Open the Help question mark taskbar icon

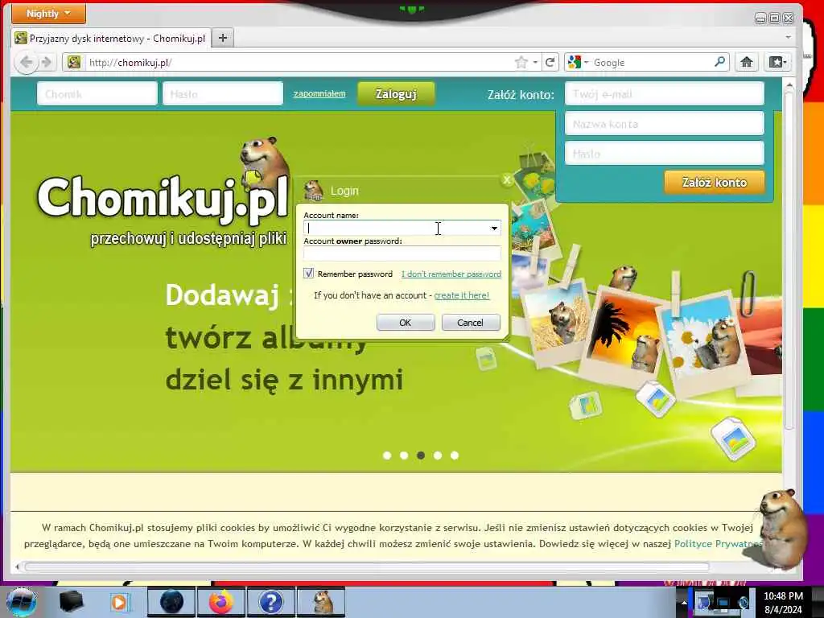click(x=271, y=602)
